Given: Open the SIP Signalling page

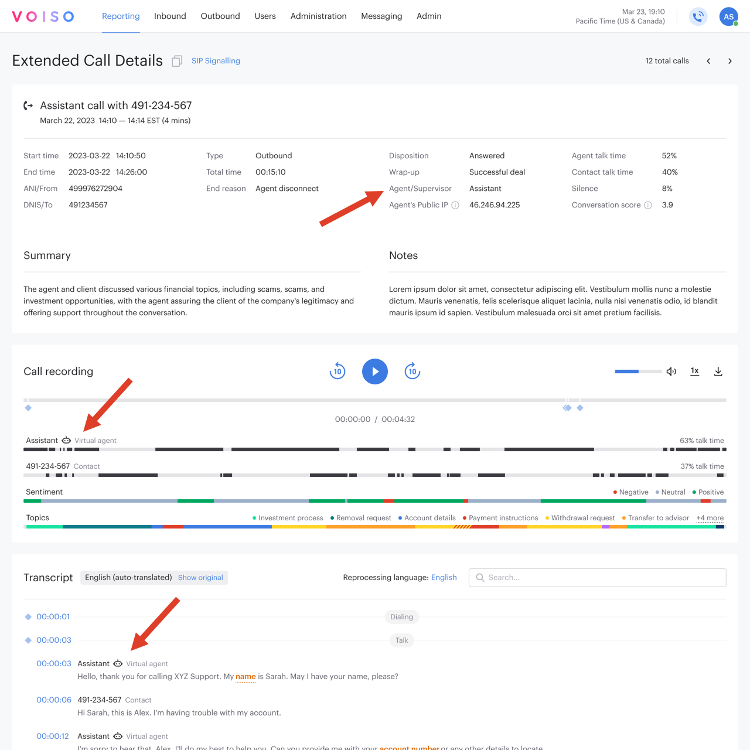Looking at the screenshot, I should pyautogui.click(x=216, y=60).
